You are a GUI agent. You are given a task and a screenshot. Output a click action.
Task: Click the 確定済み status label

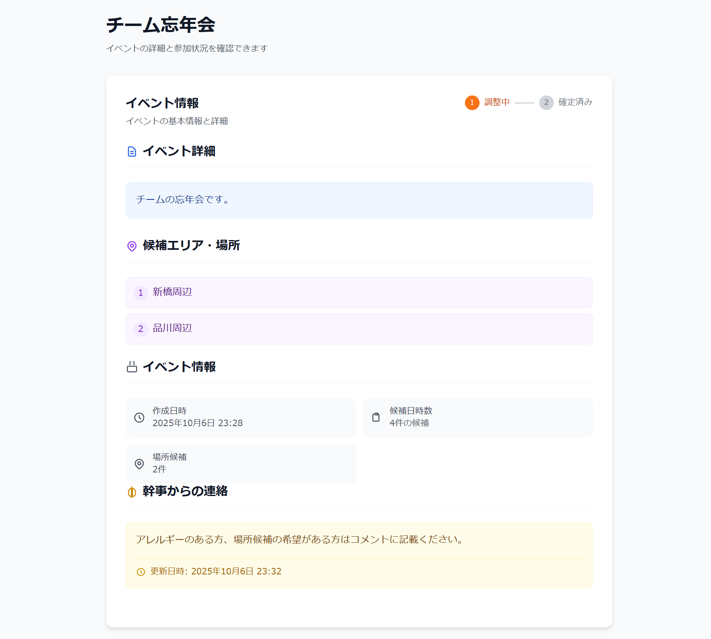click(575, 102)
